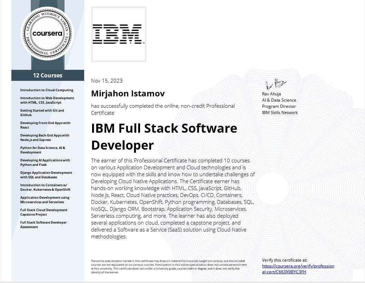Click "Introduction to Cloud Computing" course
The height and width of the screenshot is (283, 365).
coord(47,90)
